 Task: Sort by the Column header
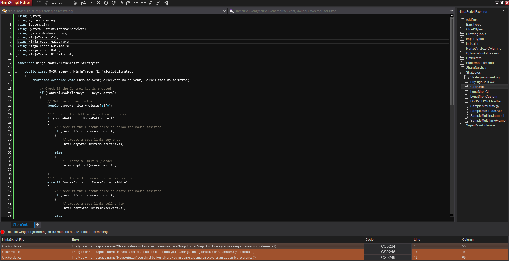(x=485, y=240)
